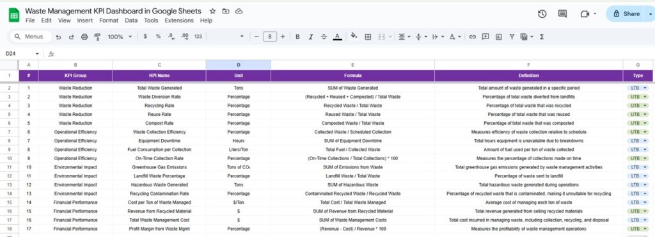Insert a chart
This screenshot has width=655, height=237.
click(x=498, y=37)
